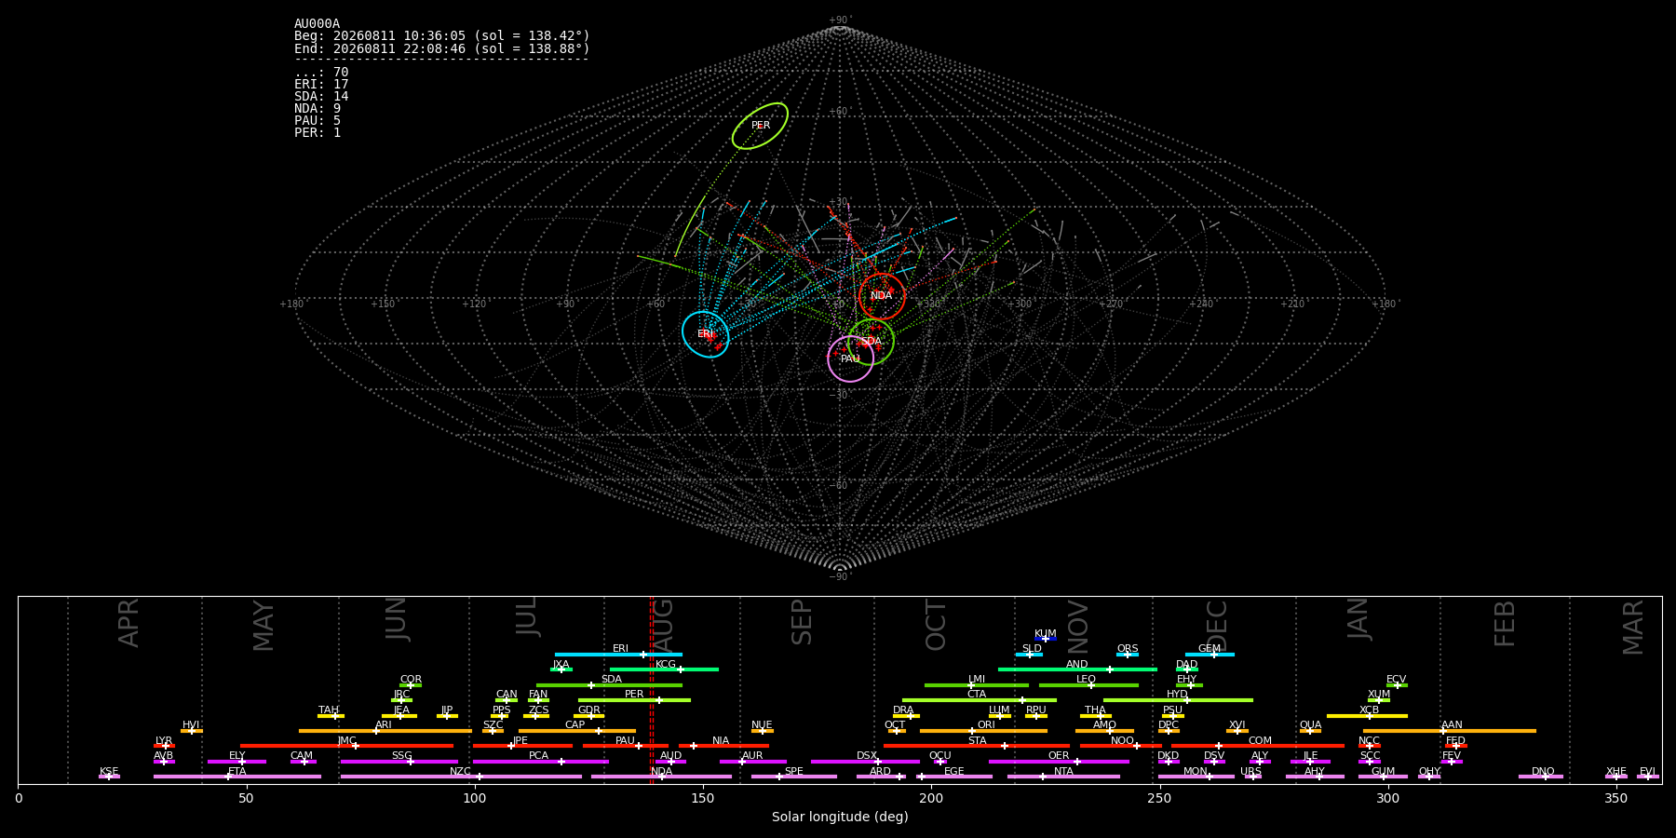Click the AU000A station title text
This screenshot has height=838, width=1676.
point(317,24)
